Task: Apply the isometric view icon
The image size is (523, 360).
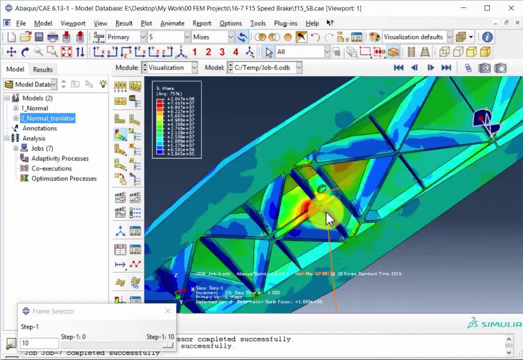Action: click(x=181, y=51)
